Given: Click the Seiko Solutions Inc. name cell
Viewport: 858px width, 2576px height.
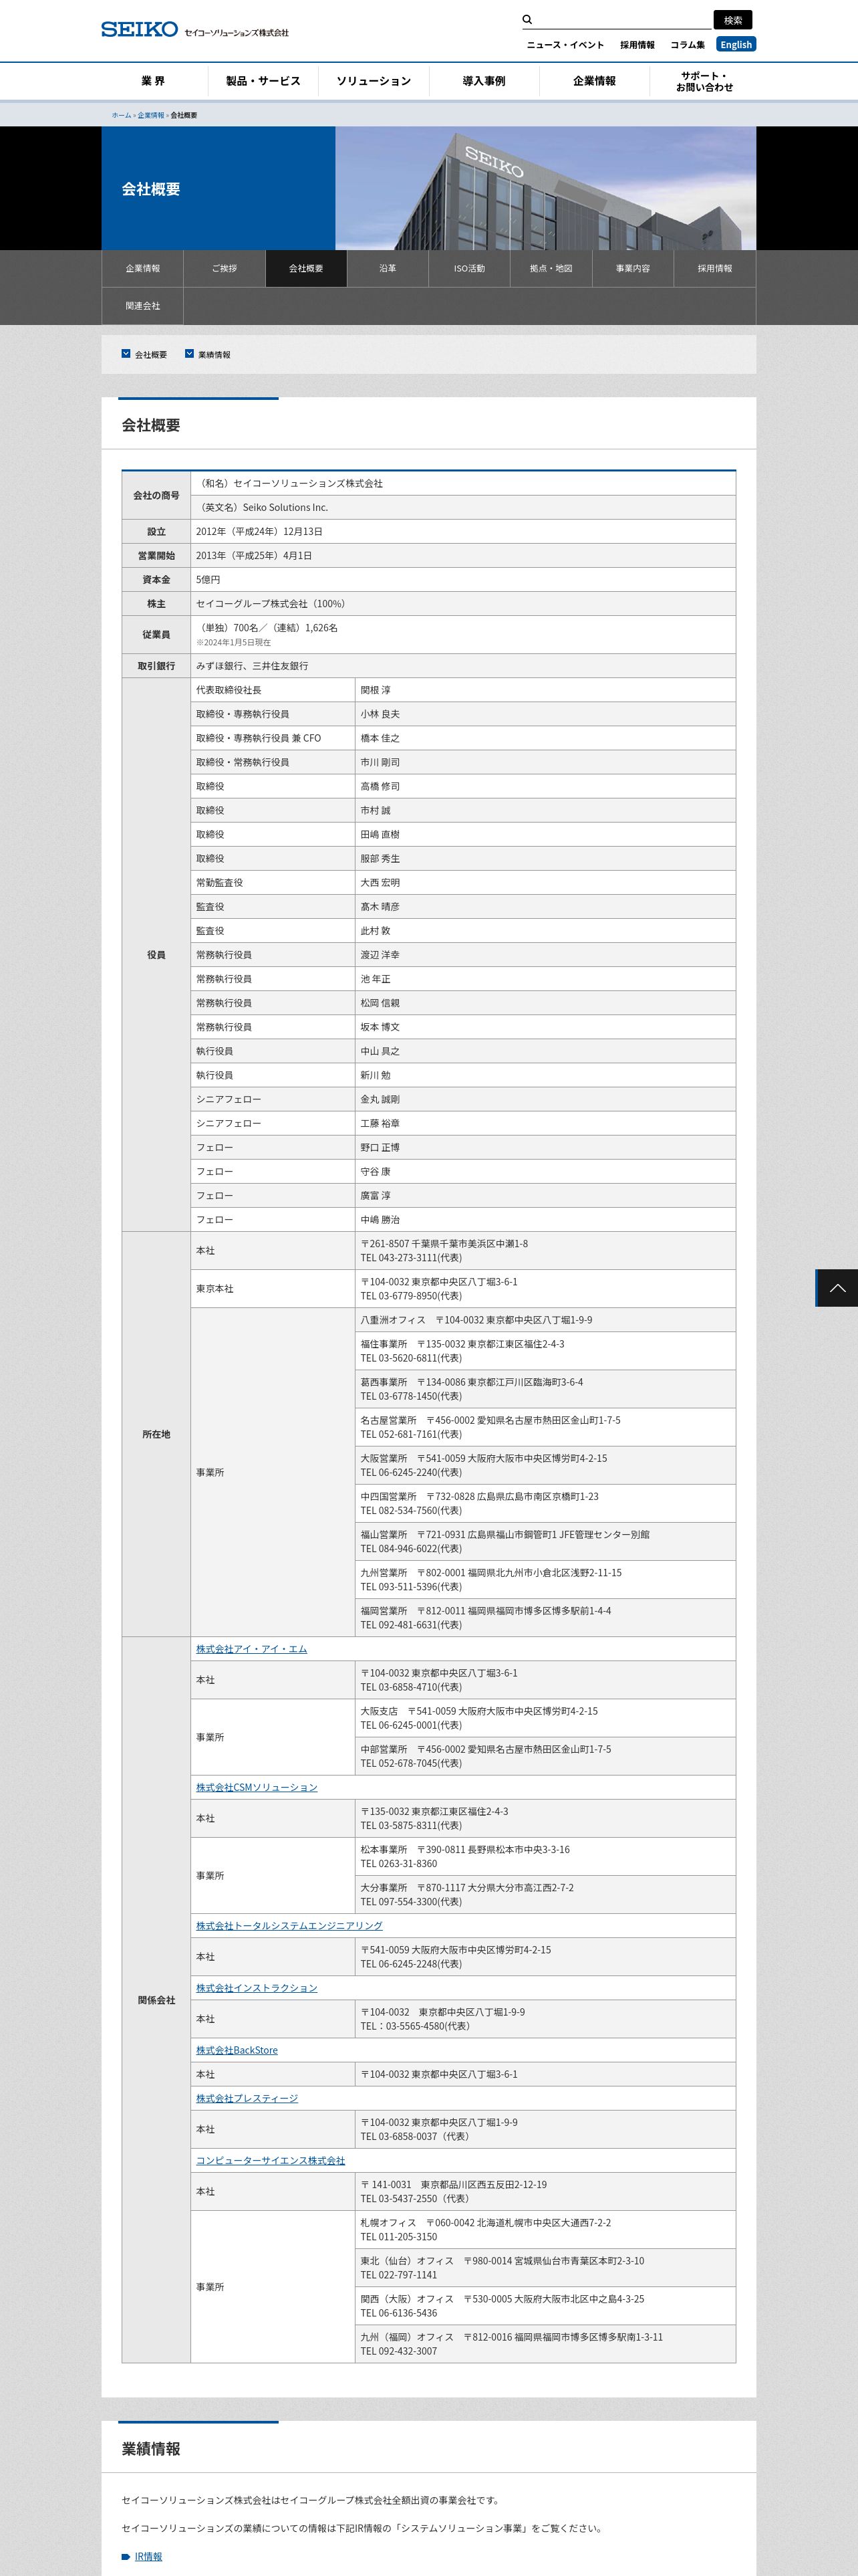Looking at the screenshot, I should pos(464,507).
